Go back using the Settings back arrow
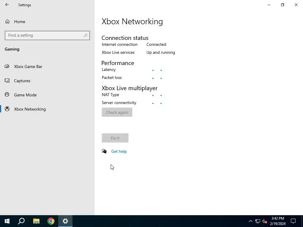303x227 pixels. click(x=7, y=5)
